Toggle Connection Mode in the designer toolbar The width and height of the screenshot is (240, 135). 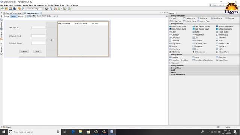point(30,16)
